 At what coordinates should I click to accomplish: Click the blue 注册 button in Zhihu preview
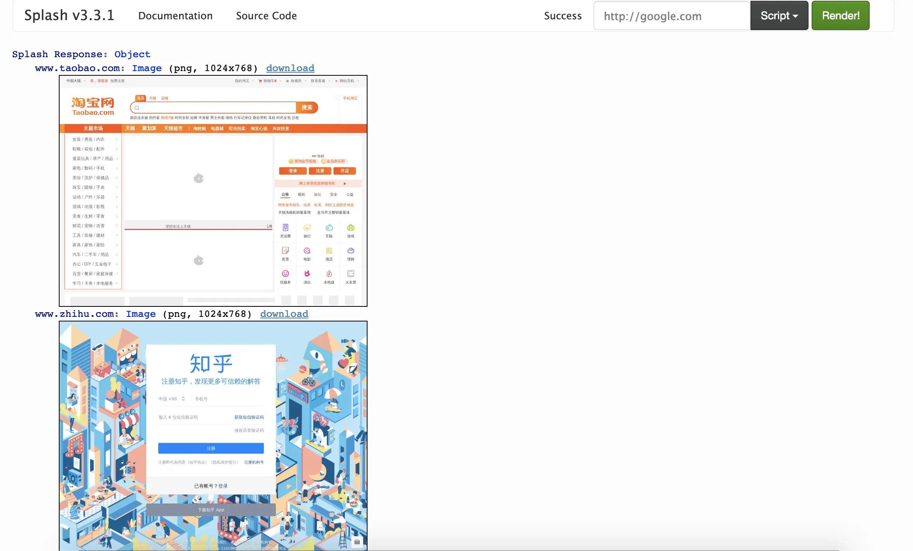(x=211, y=448)
